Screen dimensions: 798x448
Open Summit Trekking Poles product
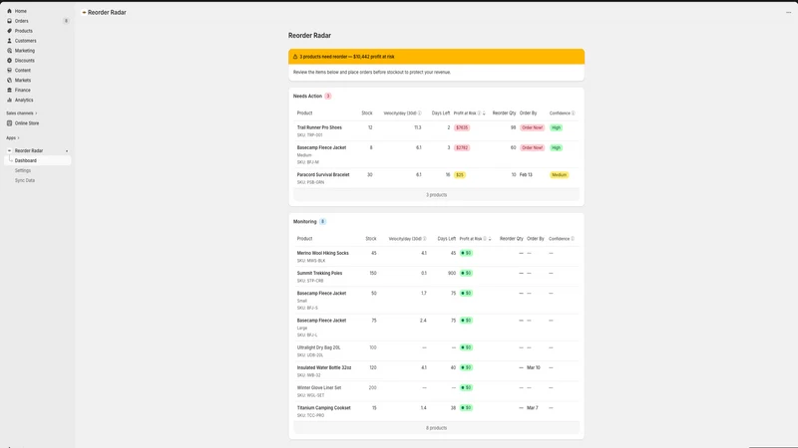pyautogui.click(x=319, y=273)
